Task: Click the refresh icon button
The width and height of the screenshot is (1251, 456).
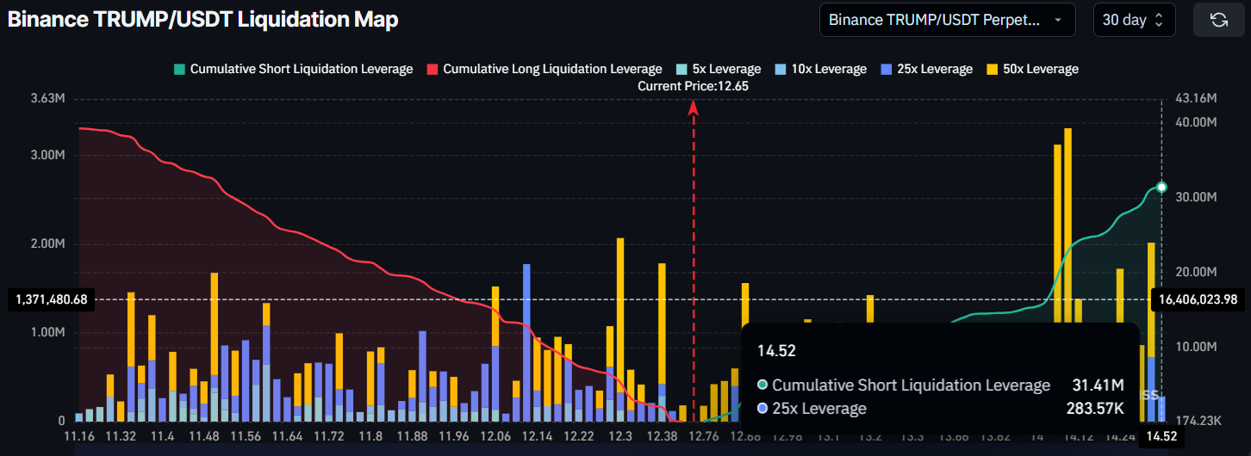Action: point(1218,20)
